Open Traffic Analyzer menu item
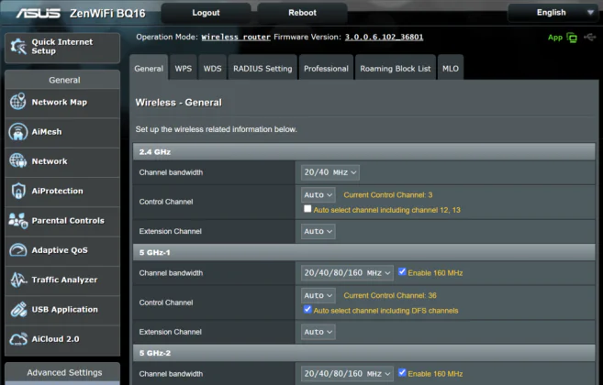This screenshot has height=385, width=603. tap(62, 280)
